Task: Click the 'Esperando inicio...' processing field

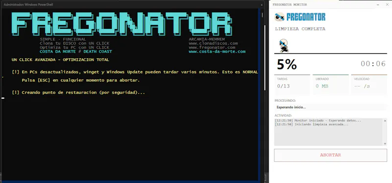Action: point(330,107)
